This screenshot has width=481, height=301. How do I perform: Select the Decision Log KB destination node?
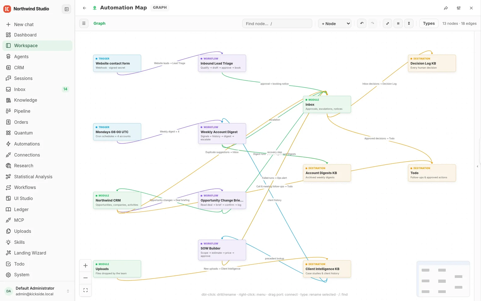click(432, 63)
